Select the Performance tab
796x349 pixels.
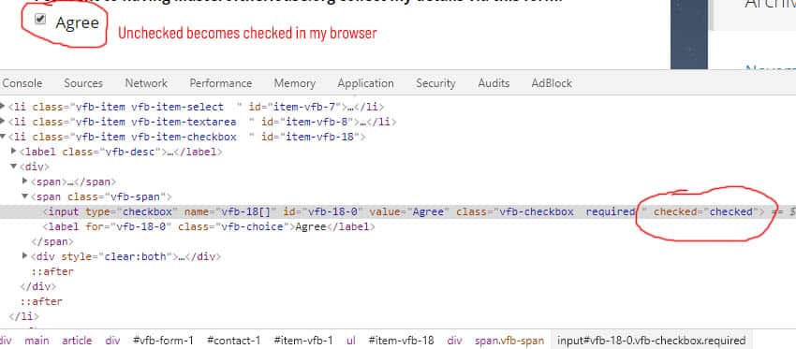pos(221,83)
